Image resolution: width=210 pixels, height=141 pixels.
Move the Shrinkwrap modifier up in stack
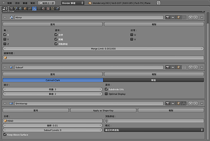[x=191, y=103]
